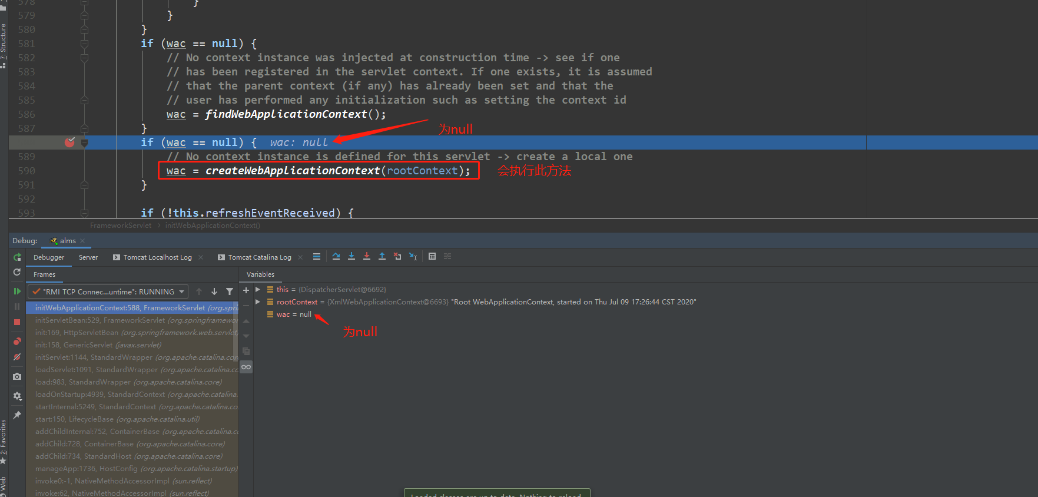Viewport: 1038px width, 497px height.
Task: Pause the running program
Action: pos(17,307)
